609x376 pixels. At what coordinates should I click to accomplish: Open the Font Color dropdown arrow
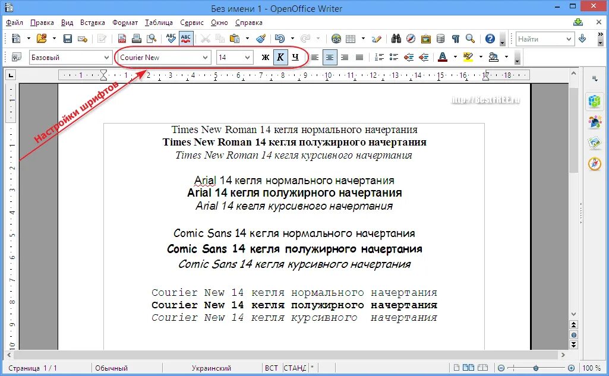click(x=455, y=57)
